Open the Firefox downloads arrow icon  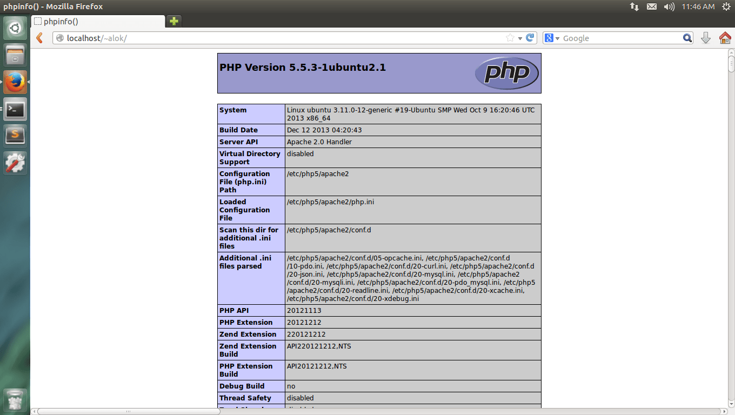click(705, 38)
